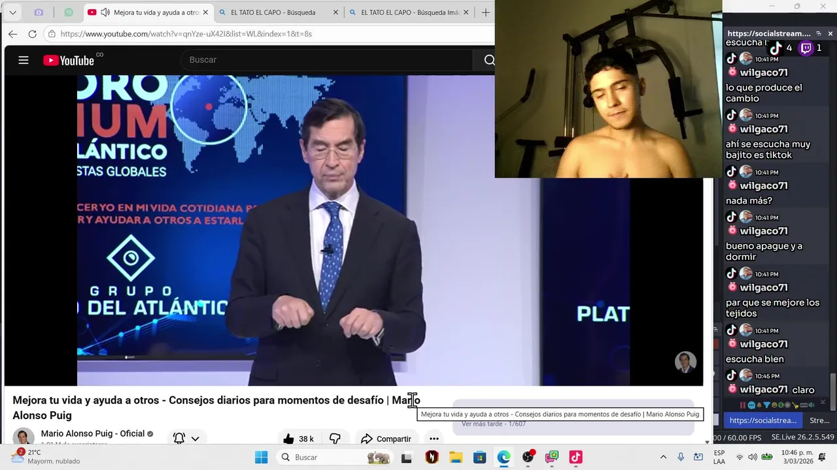This screenshot has width=837, height=470.
Task: Close the socialstream dock panel
Action: [830, 33]
